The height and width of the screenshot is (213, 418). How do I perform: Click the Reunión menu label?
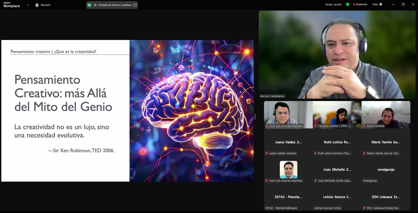point(46,5)
